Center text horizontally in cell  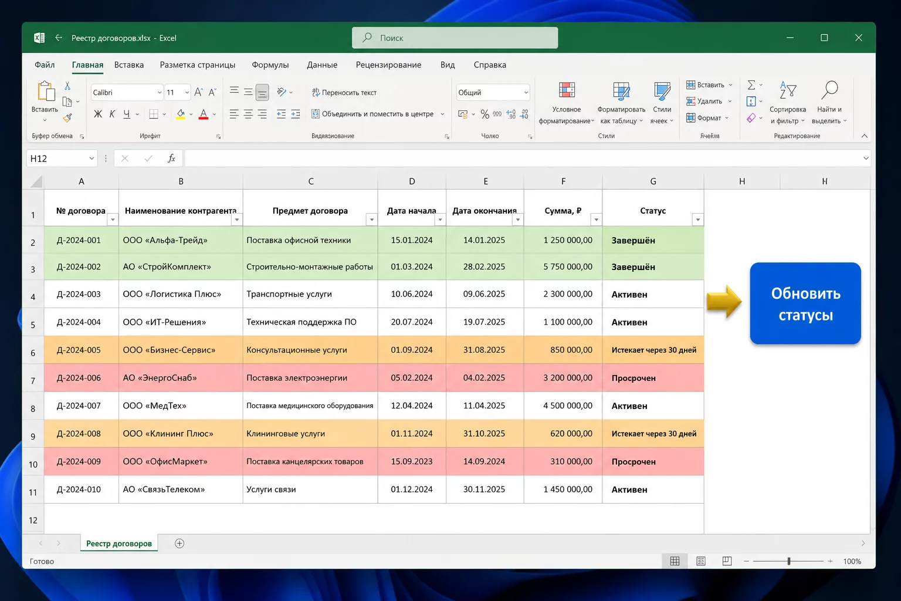[248, 114]
